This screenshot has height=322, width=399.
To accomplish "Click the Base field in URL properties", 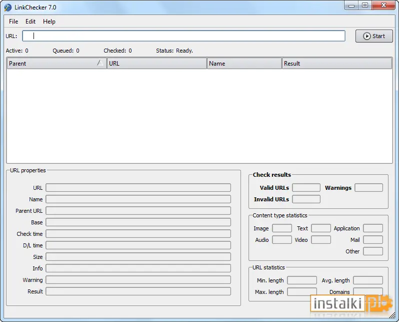I will pos(138,222).
